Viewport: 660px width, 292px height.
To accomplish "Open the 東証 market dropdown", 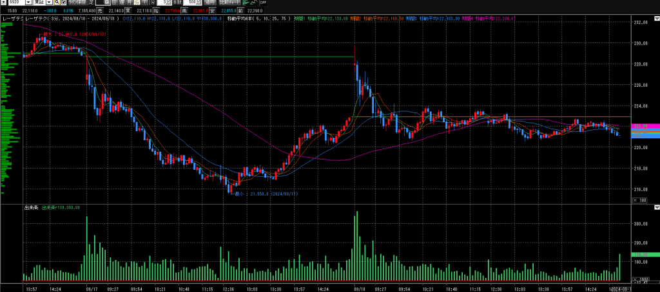I will (40, 3).
